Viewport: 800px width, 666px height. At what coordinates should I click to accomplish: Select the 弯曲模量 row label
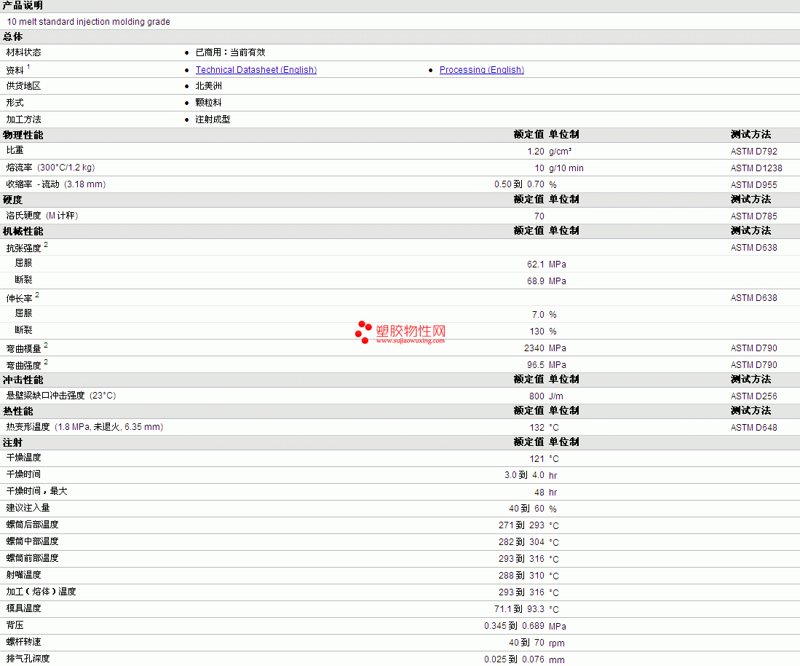[x=23, y=349]
